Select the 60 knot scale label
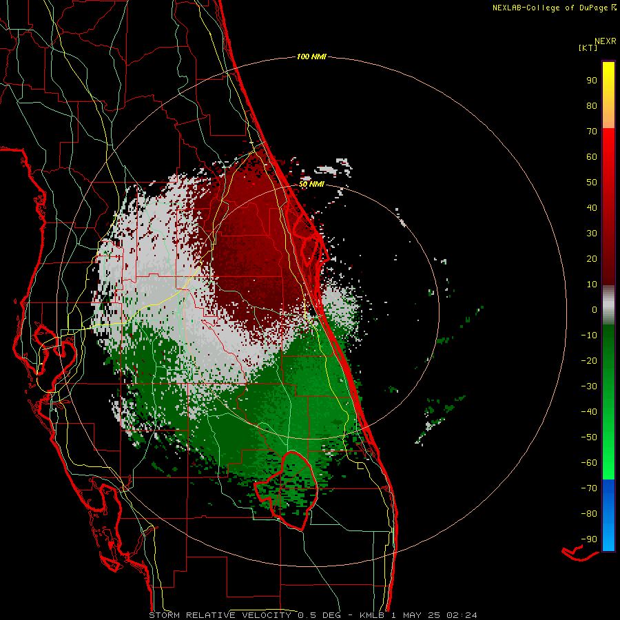Viewport: 620px width, 620px height. [x=592, y=156]
